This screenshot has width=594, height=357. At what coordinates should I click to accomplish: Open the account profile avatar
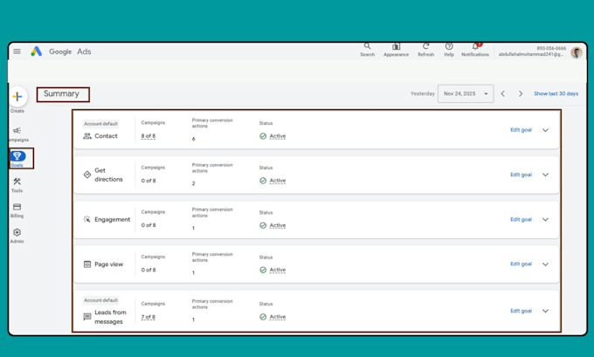pyautogui.click(x=577, y=52)
